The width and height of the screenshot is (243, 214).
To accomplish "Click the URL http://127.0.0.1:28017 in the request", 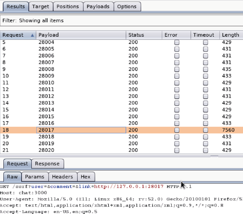I will coord(129,187).
